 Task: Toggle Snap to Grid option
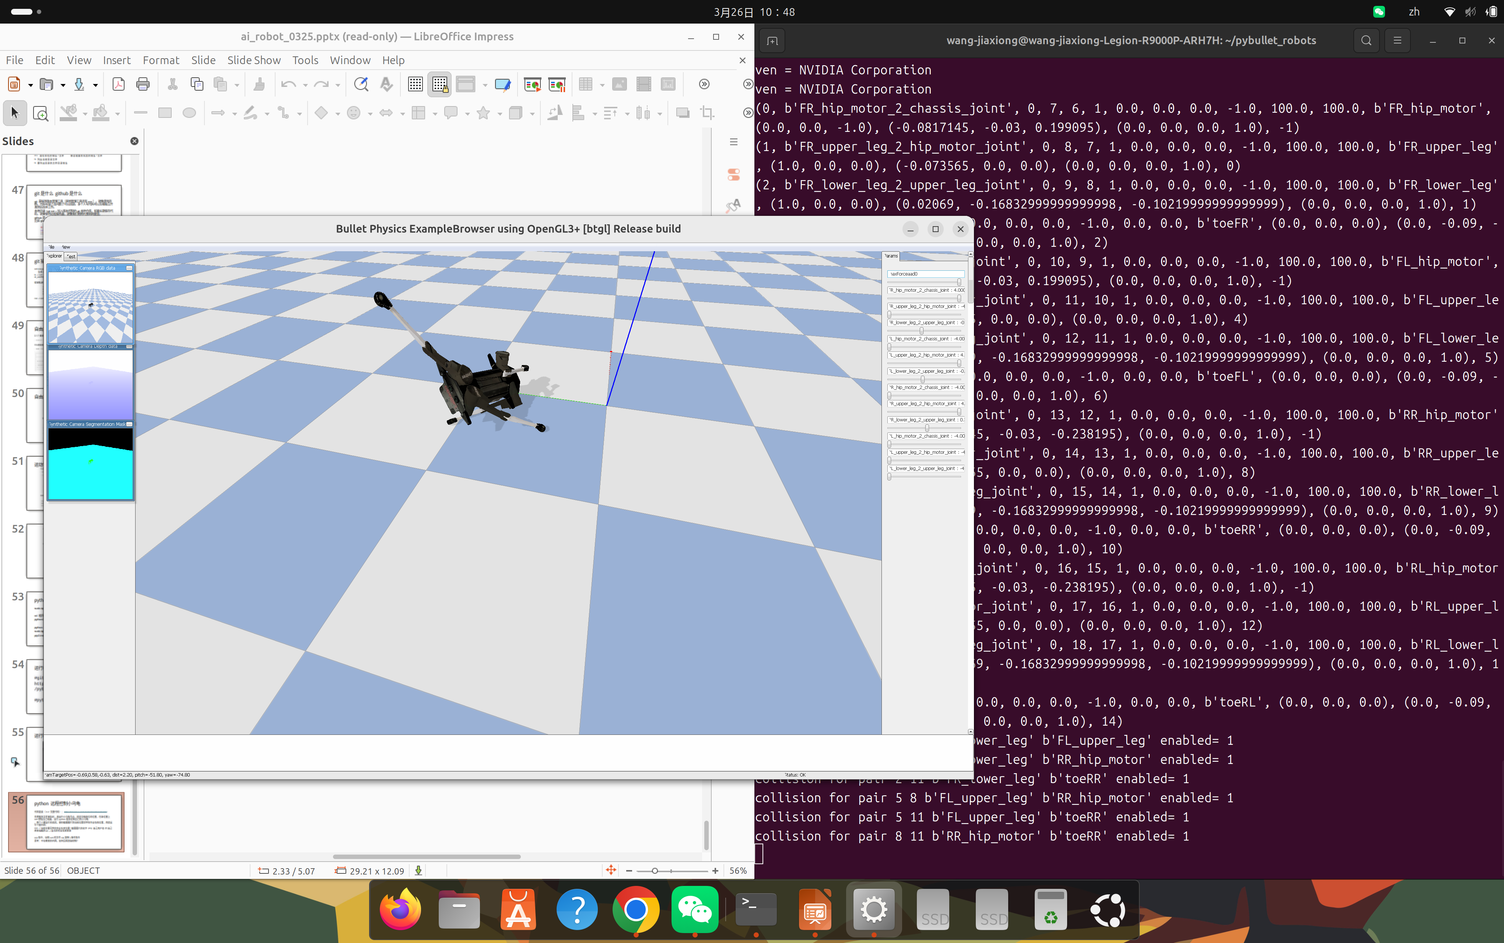(439, 84)
